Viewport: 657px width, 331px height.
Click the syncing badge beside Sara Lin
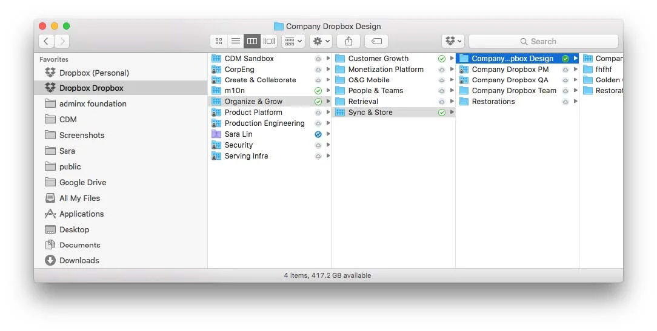(x=318, y=134)
